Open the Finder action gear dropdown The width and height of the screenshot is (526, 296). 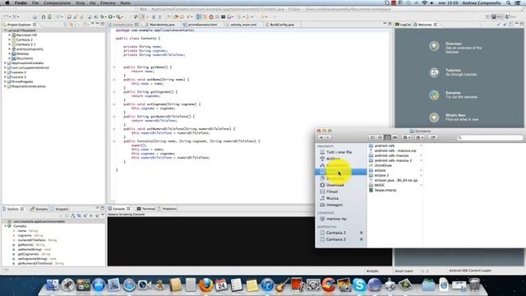[407, 137]
